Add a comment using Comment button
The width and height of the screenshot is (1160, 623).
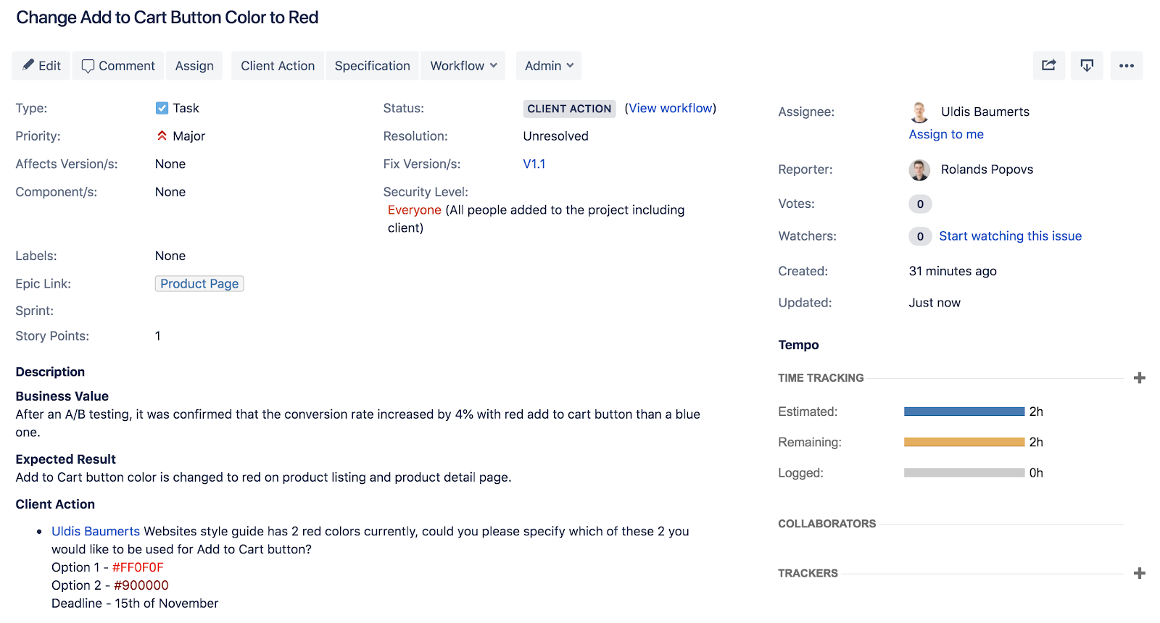[118, 66]
